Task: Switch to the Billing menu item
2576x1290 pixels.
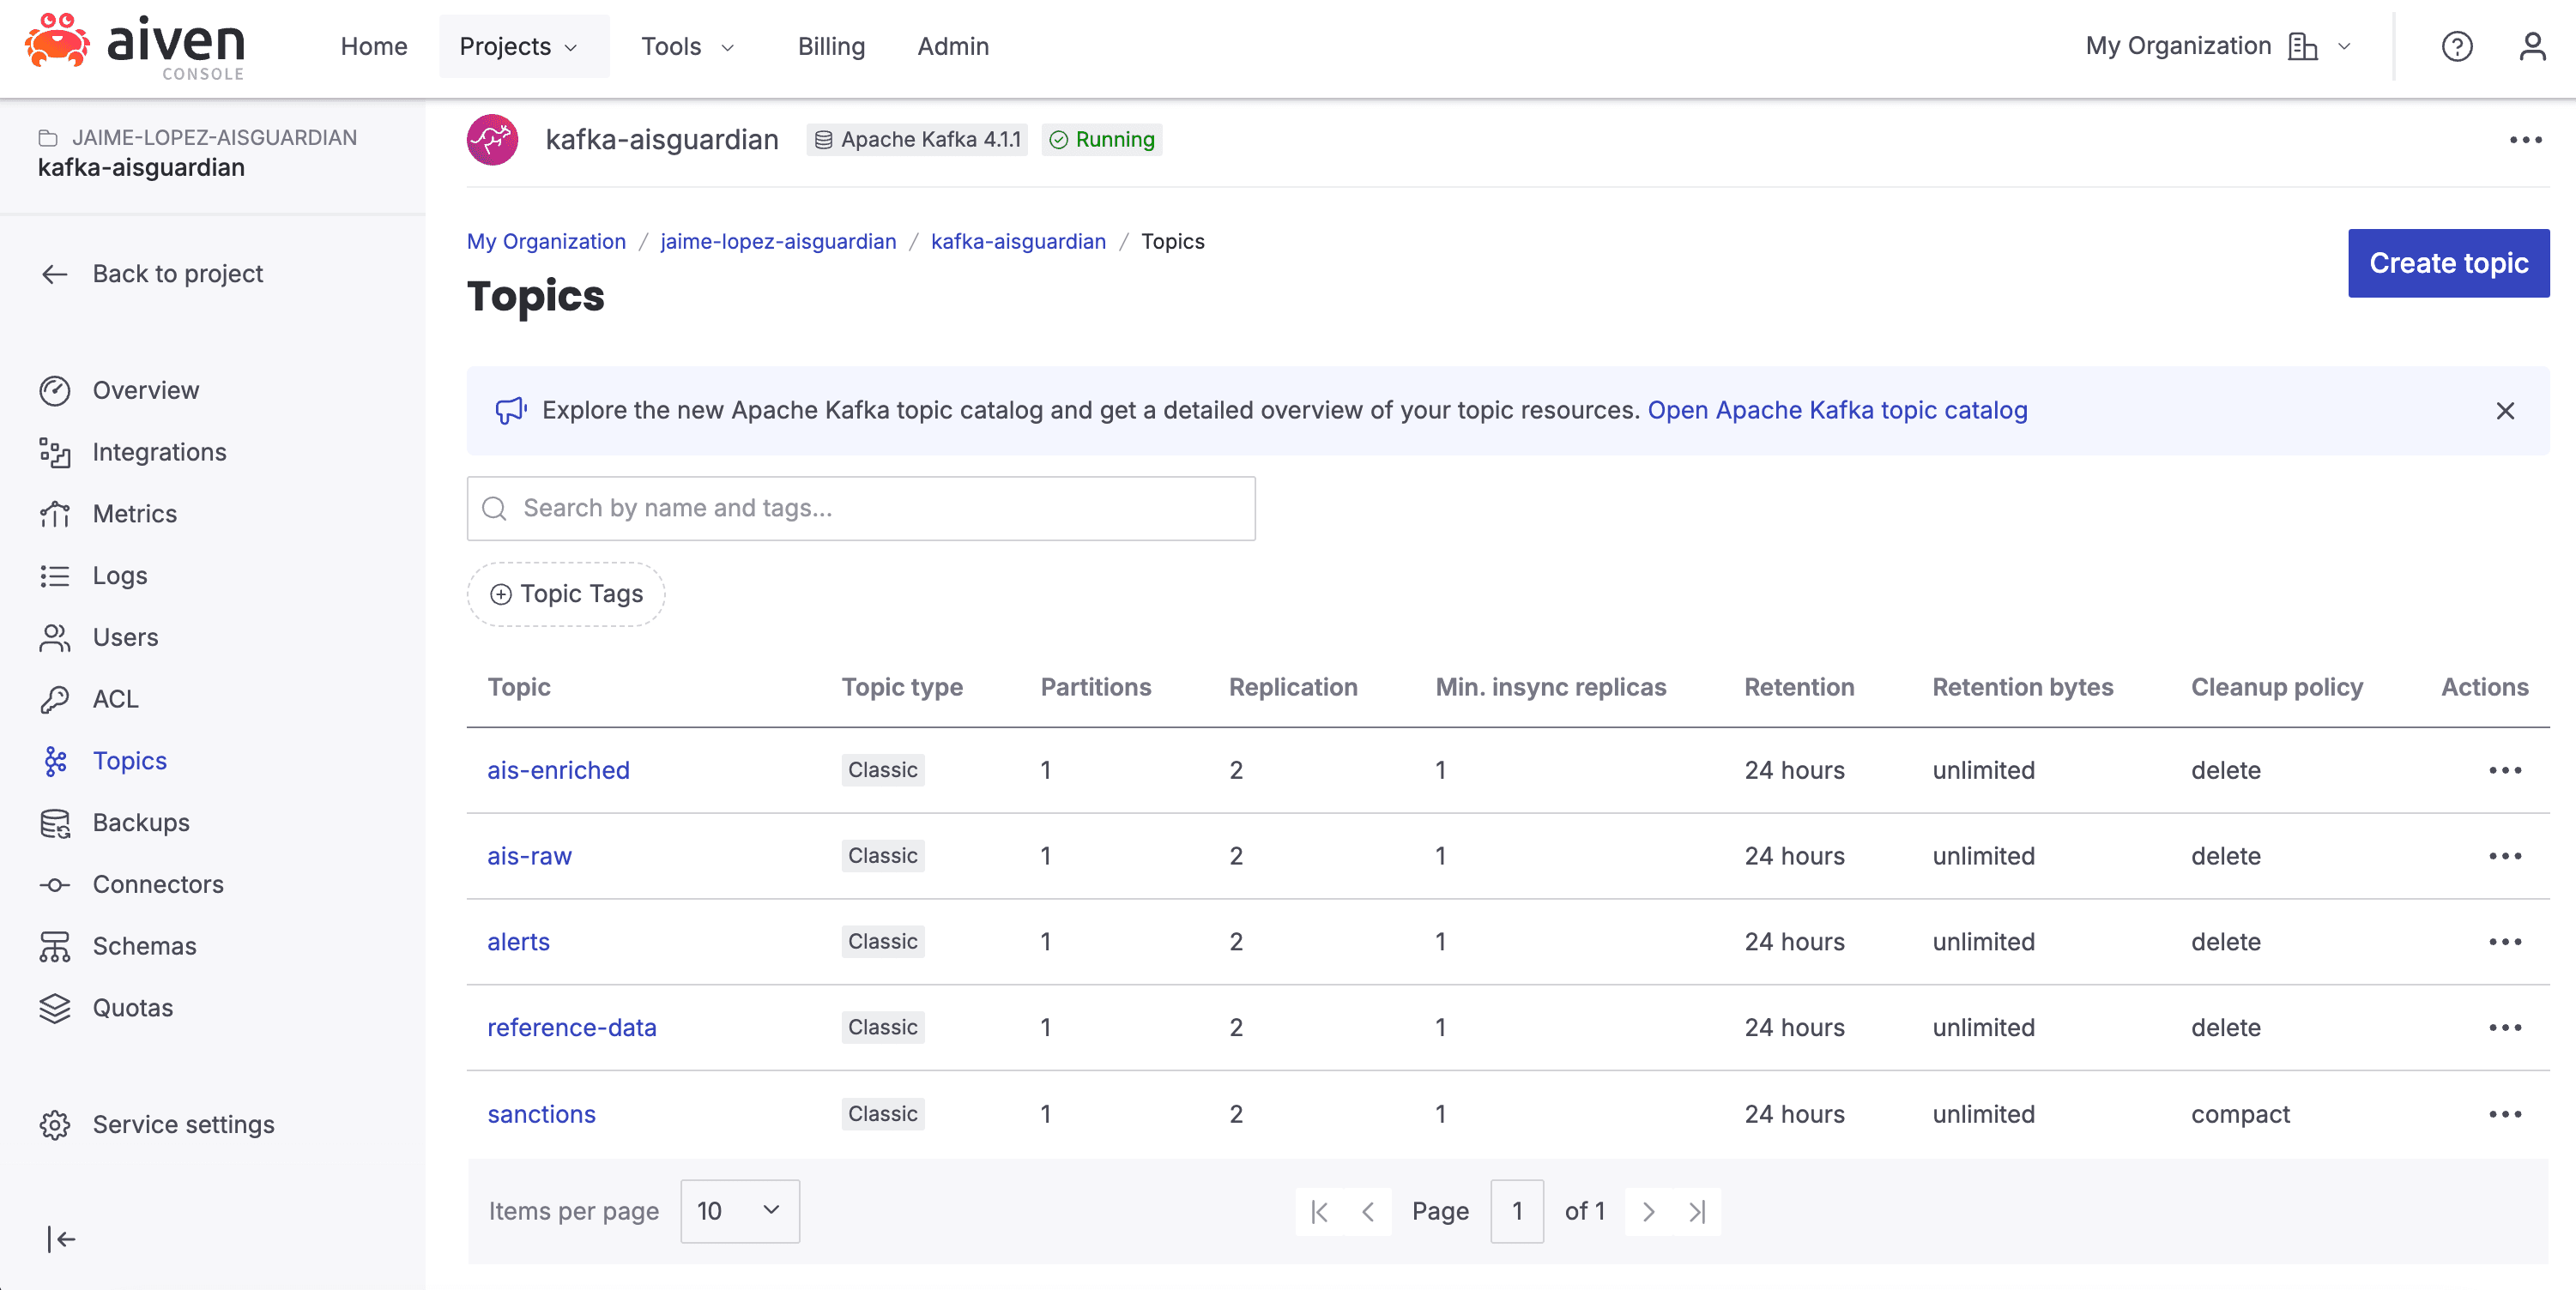Action: tap(831, 46)
